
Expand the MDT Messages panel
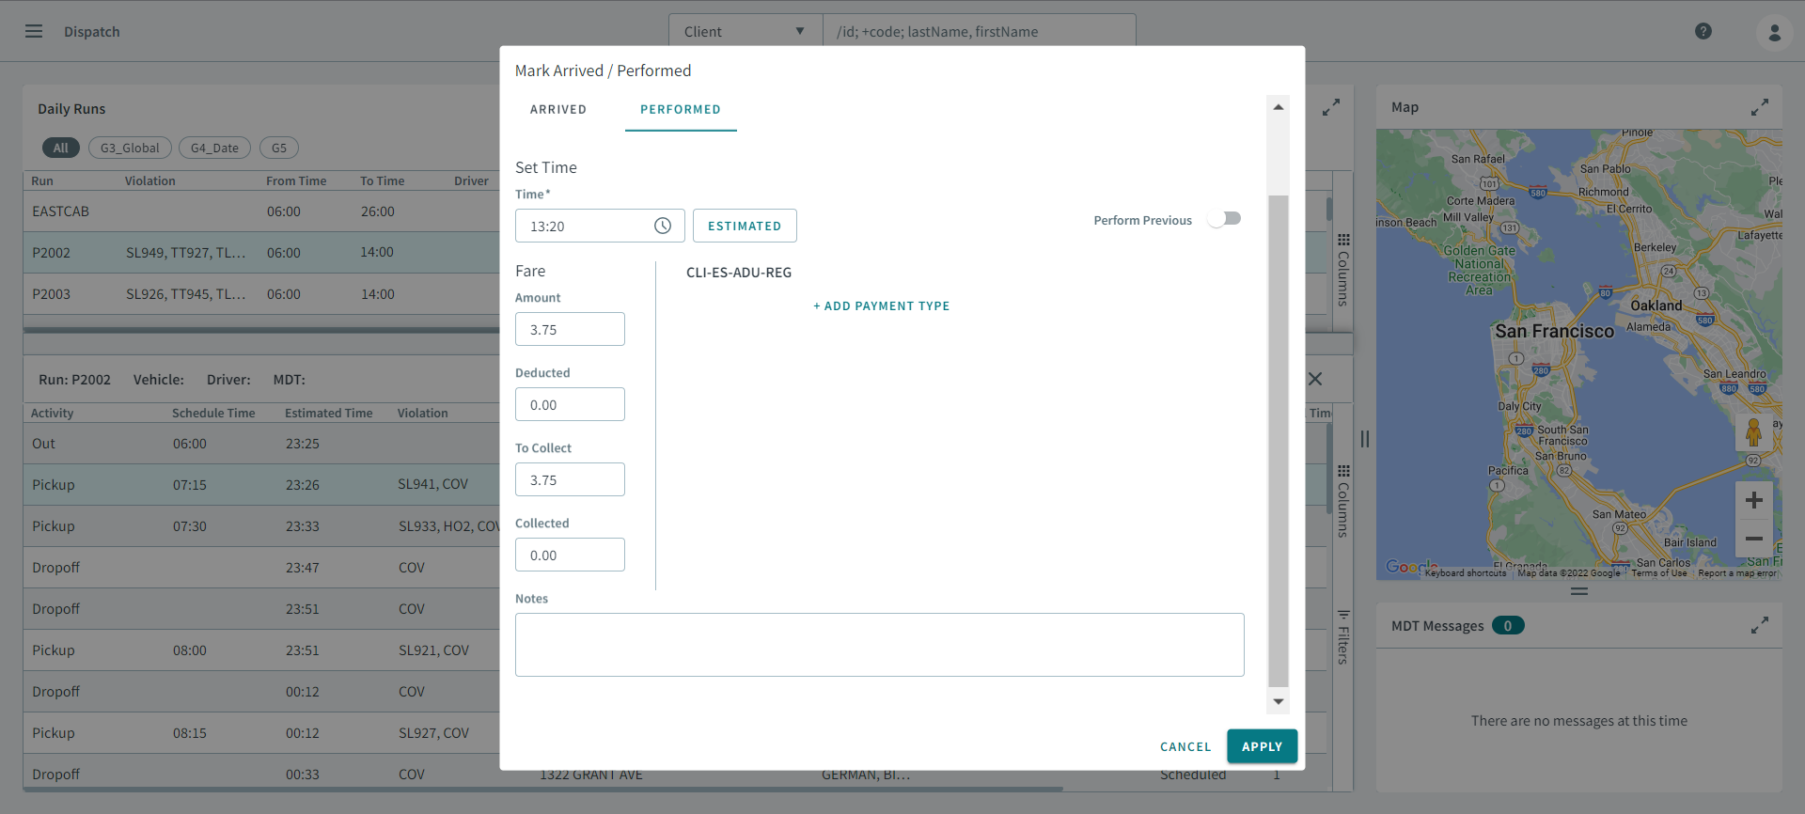(1759, 625)
